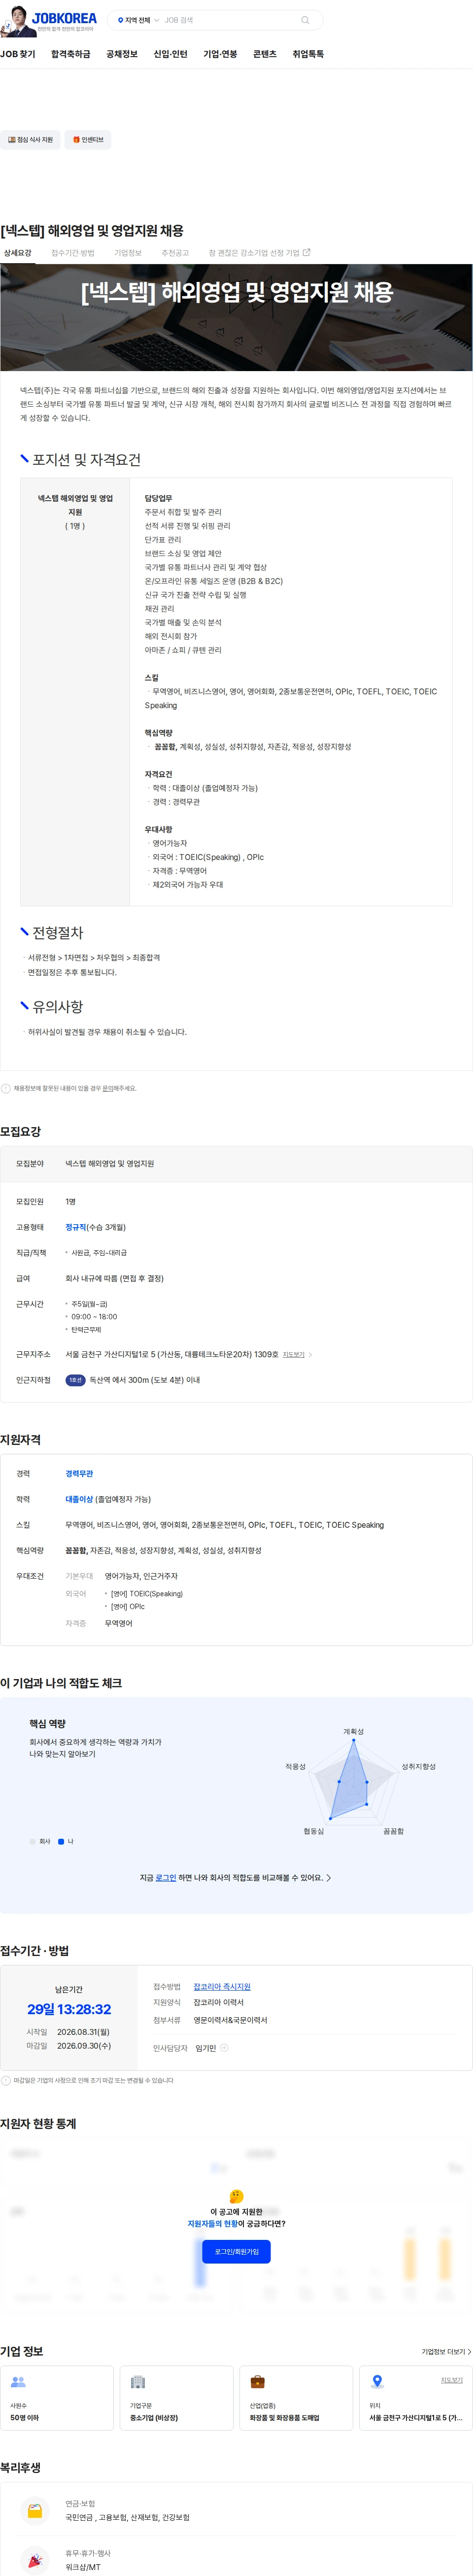Click the 로그인/회원가입 button

pos(236,2251)
